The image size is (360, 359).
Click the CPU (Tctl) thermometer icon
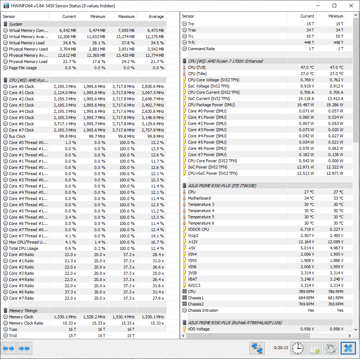(x=184, y=67)
